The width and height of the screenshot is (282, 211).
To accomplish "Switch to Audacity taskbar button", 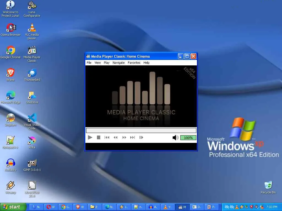I will [153, 207].
